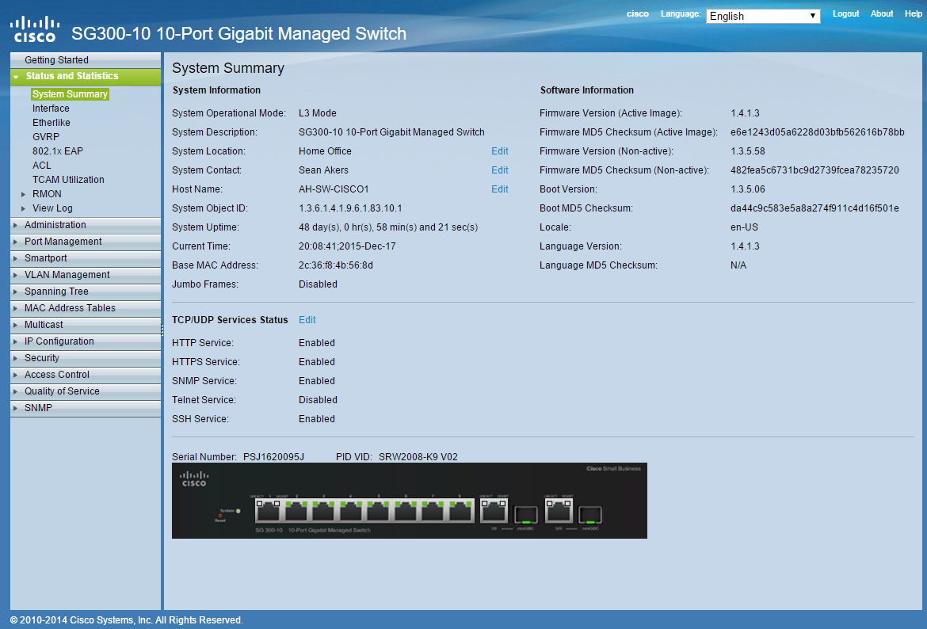The height and width of the screenshot is (629, 927).
Task: Edit the System Location value
Action: pos(500,151)
